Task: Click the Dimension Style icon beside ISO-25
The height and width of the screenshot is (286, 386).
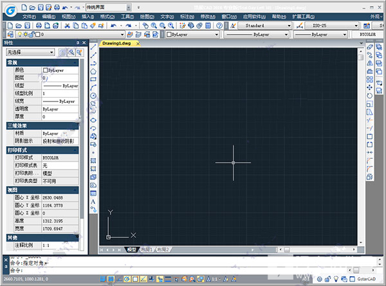Action: 299,26
